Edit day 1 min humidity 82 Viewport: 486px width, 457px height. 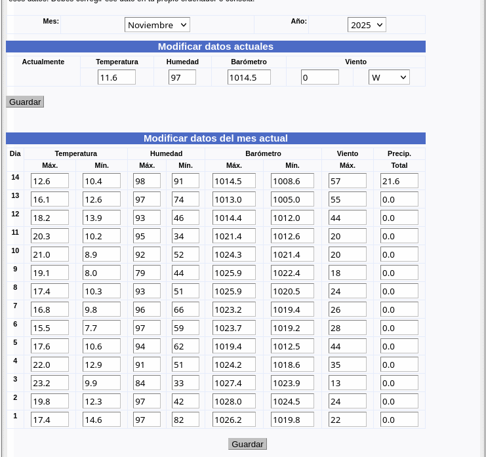pyautogui.click(x=186, y=420)
